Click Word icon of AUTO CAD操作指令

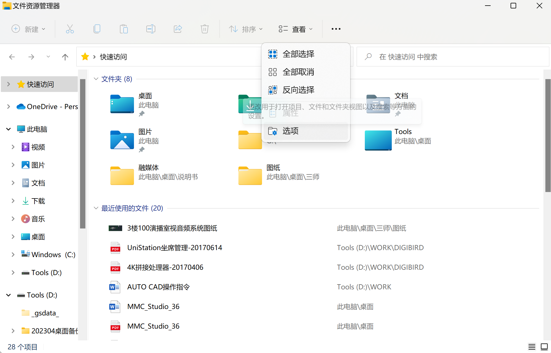115,287
